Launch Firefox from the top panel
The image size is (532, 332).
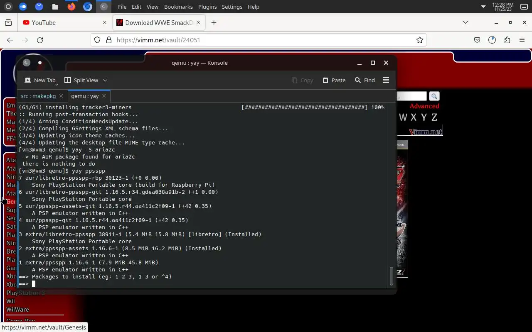71,7
